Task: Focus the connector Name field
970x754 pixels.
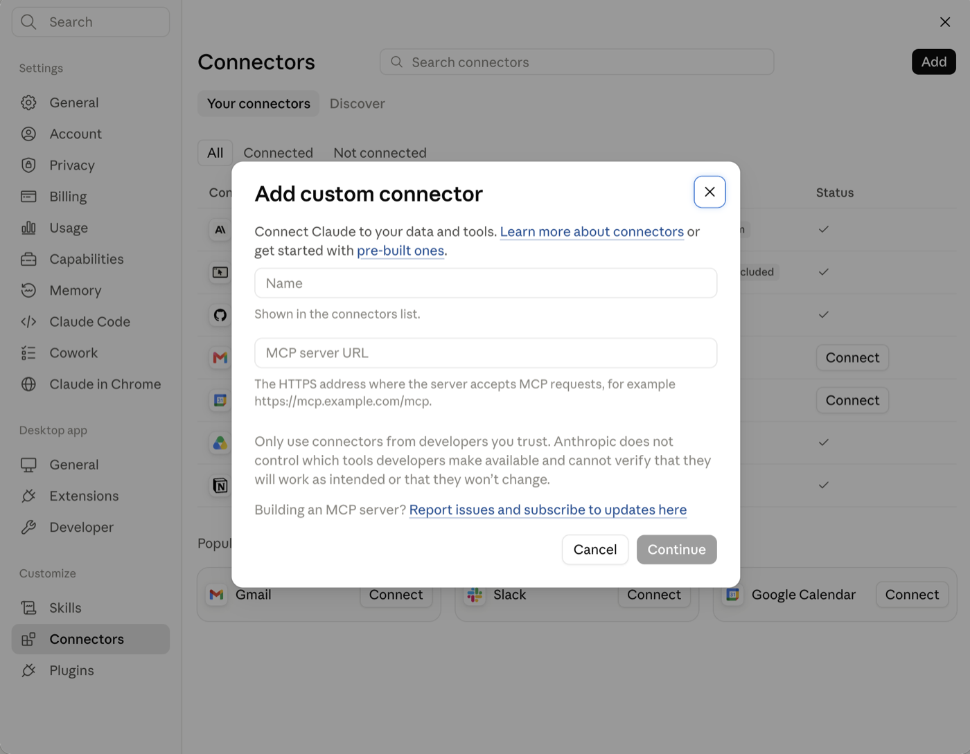Action: (486, 283)
